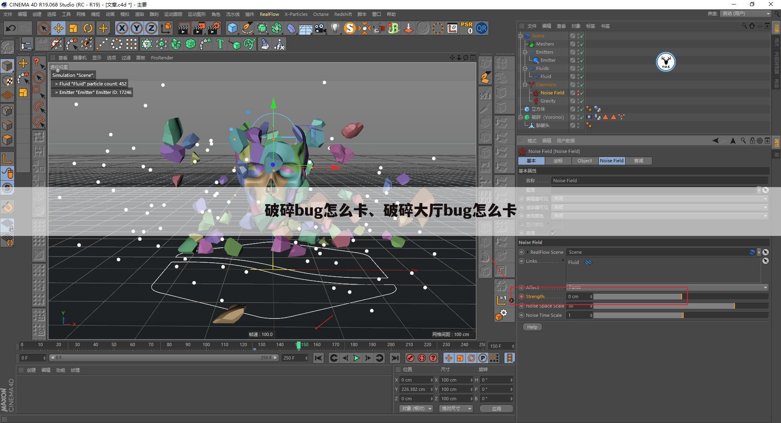Open the Octane menu
This screenshot has width=781, height=423.
point(321,14)
